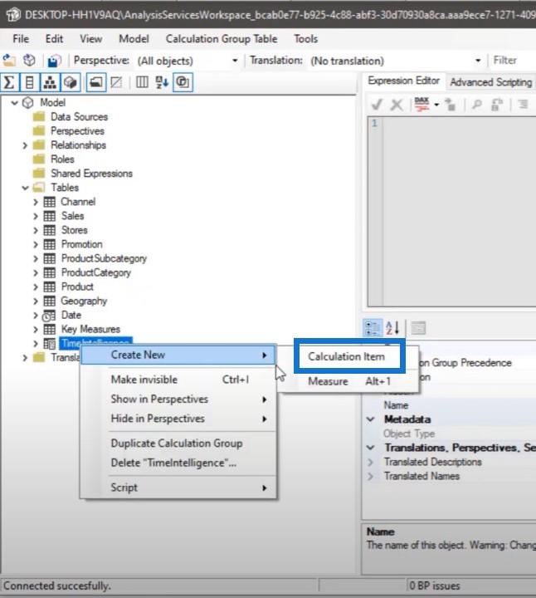Viewport: 536px width, 598px height.
Task: Expand Translated Descriptions property
Action: click(x=370, y=463)
